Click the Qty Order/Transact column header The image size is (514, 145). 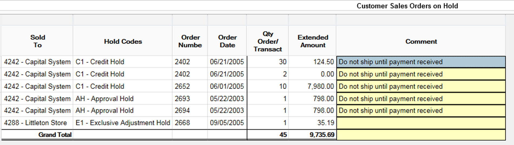pyautogui.click(x=268, y=41)
